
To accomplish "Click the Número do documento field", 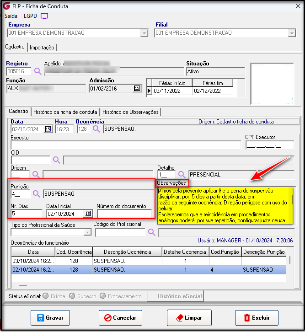I will pos(124,214).
